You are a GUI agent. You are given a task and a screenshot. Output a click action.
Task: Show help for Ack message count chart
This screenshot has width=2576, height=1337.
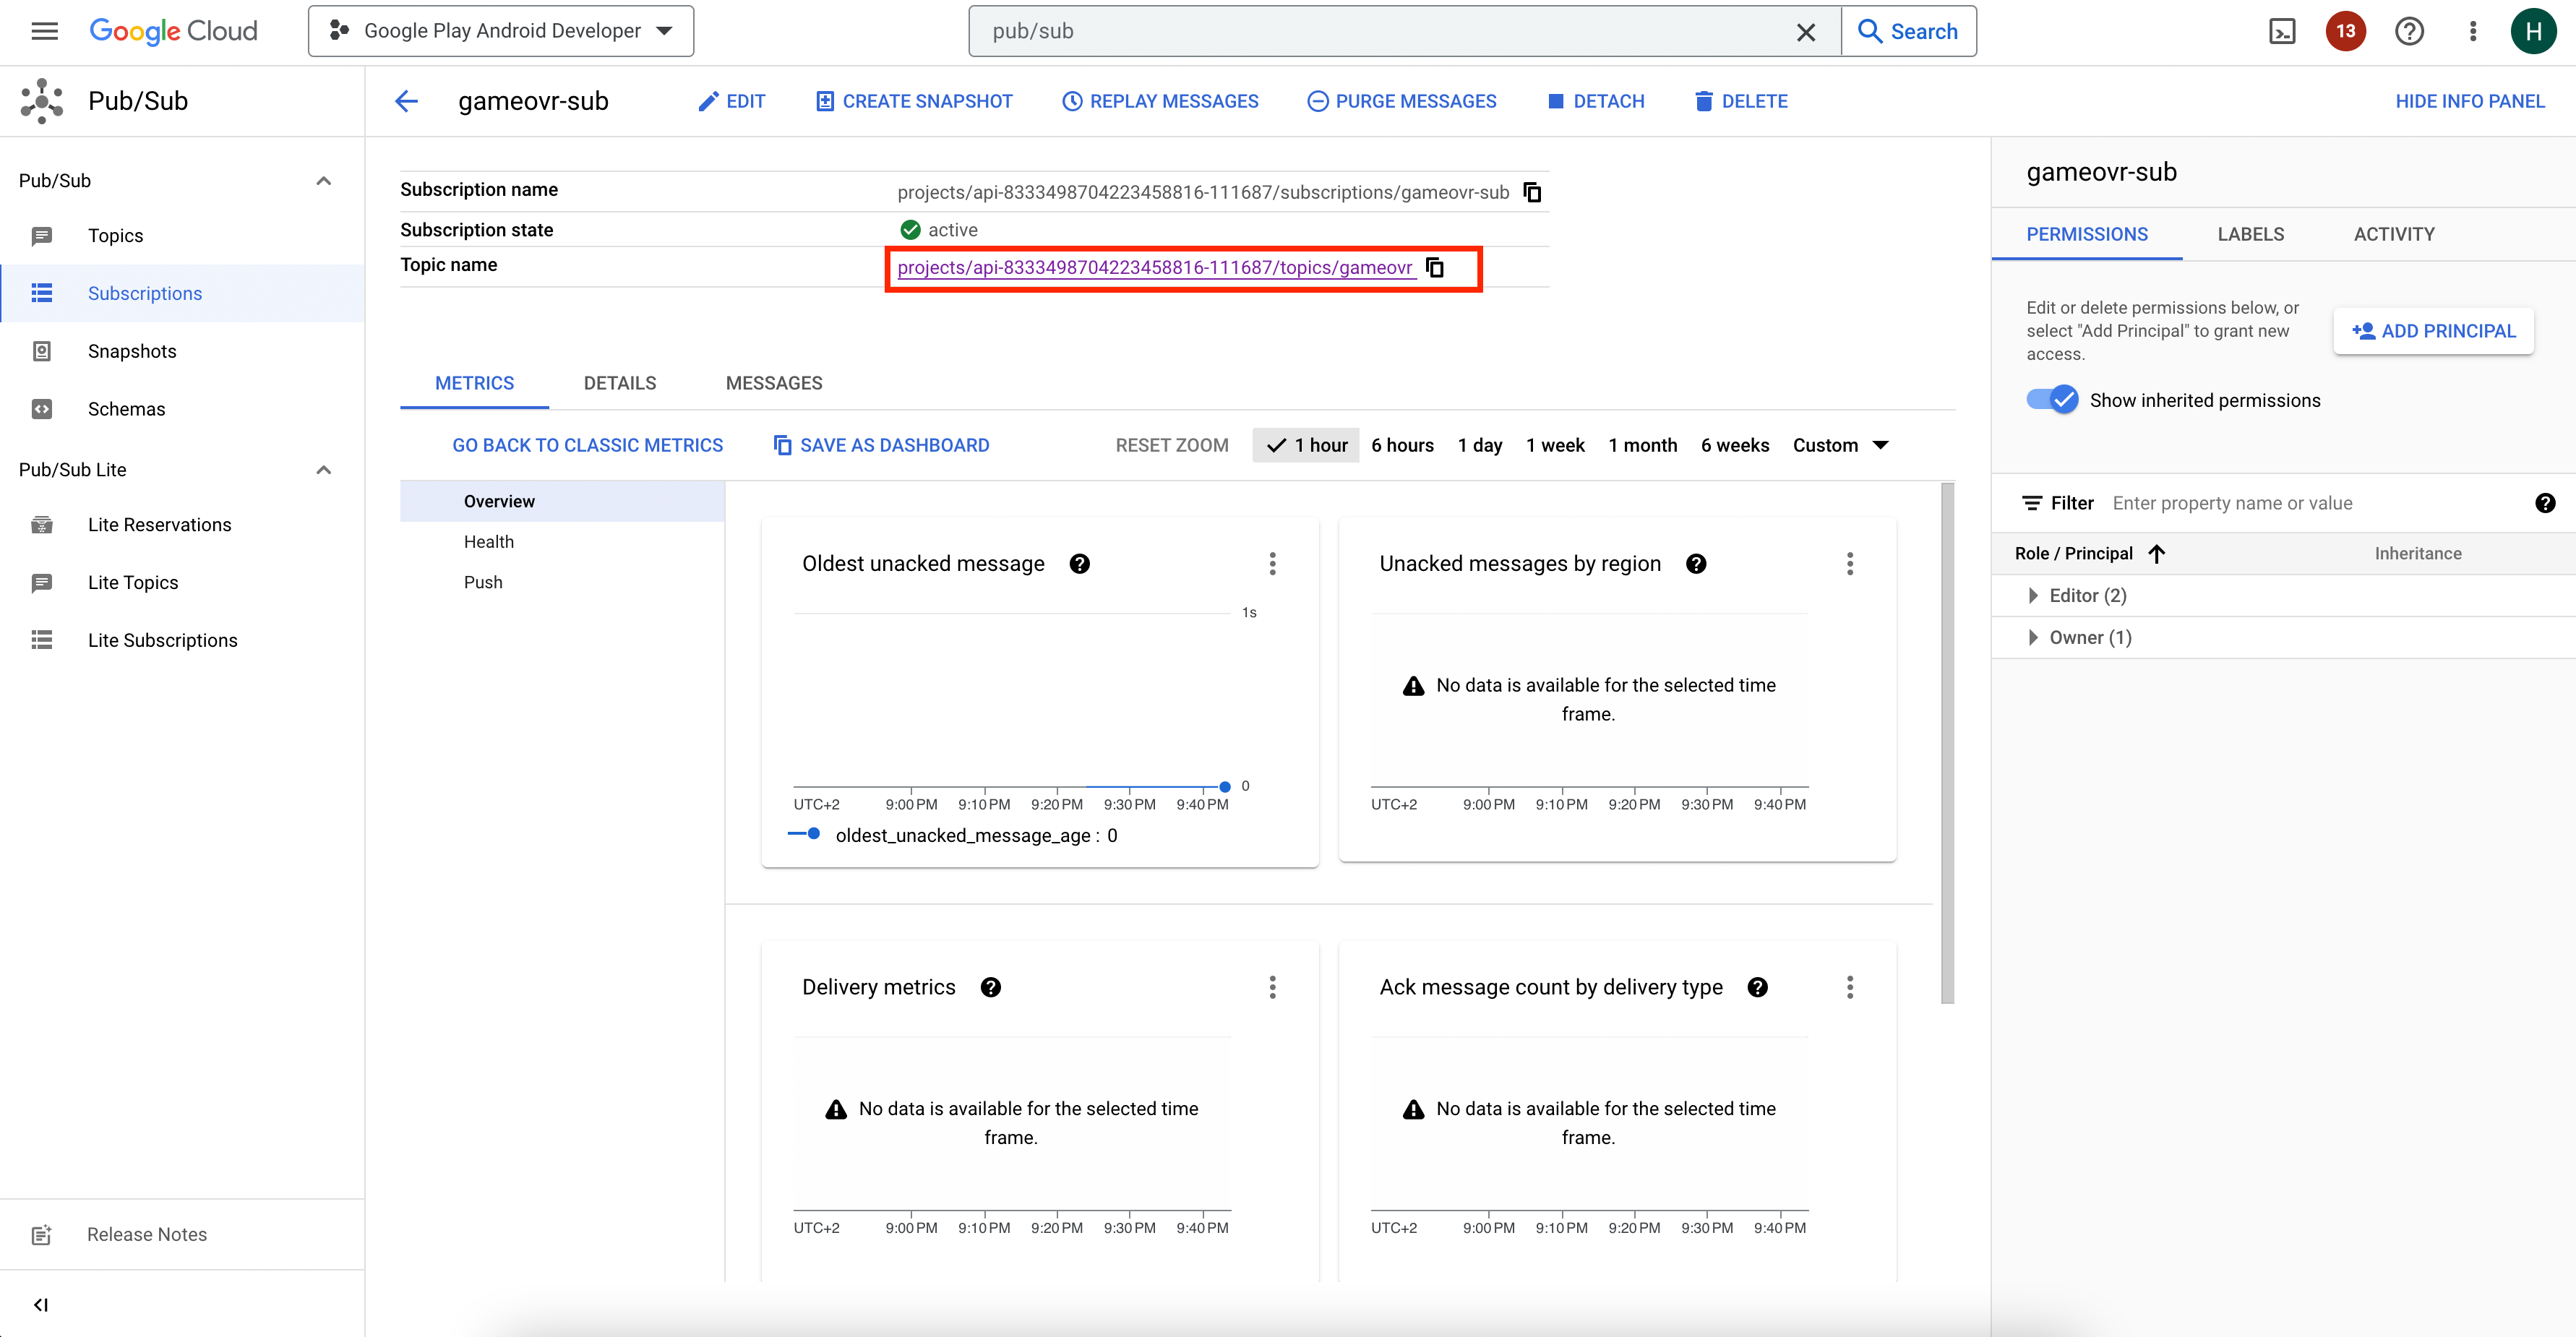1758,988
